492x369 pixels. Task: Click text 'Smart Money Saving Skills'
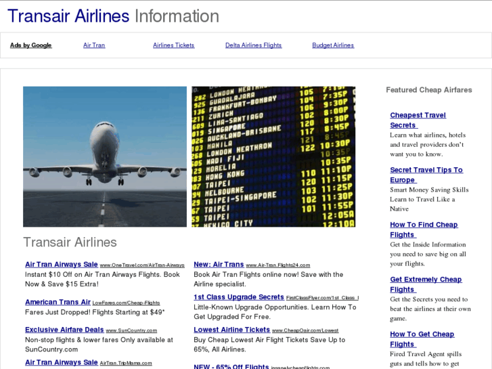429,190
